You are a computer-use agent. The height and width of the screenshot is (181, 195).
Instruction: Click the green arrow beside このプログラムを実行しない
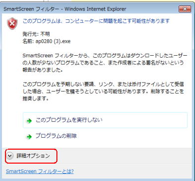29,121
